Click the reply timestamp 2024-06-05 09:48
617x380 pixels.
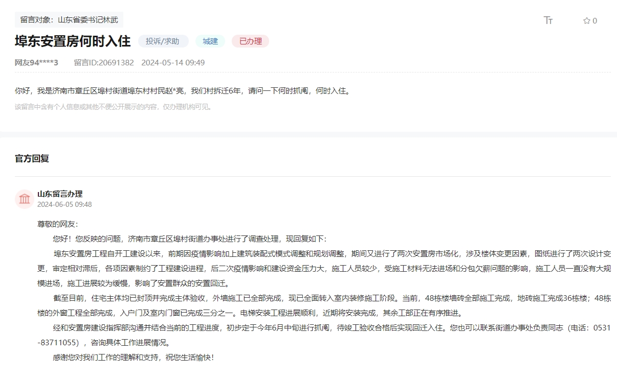click(x=64, y=204)
